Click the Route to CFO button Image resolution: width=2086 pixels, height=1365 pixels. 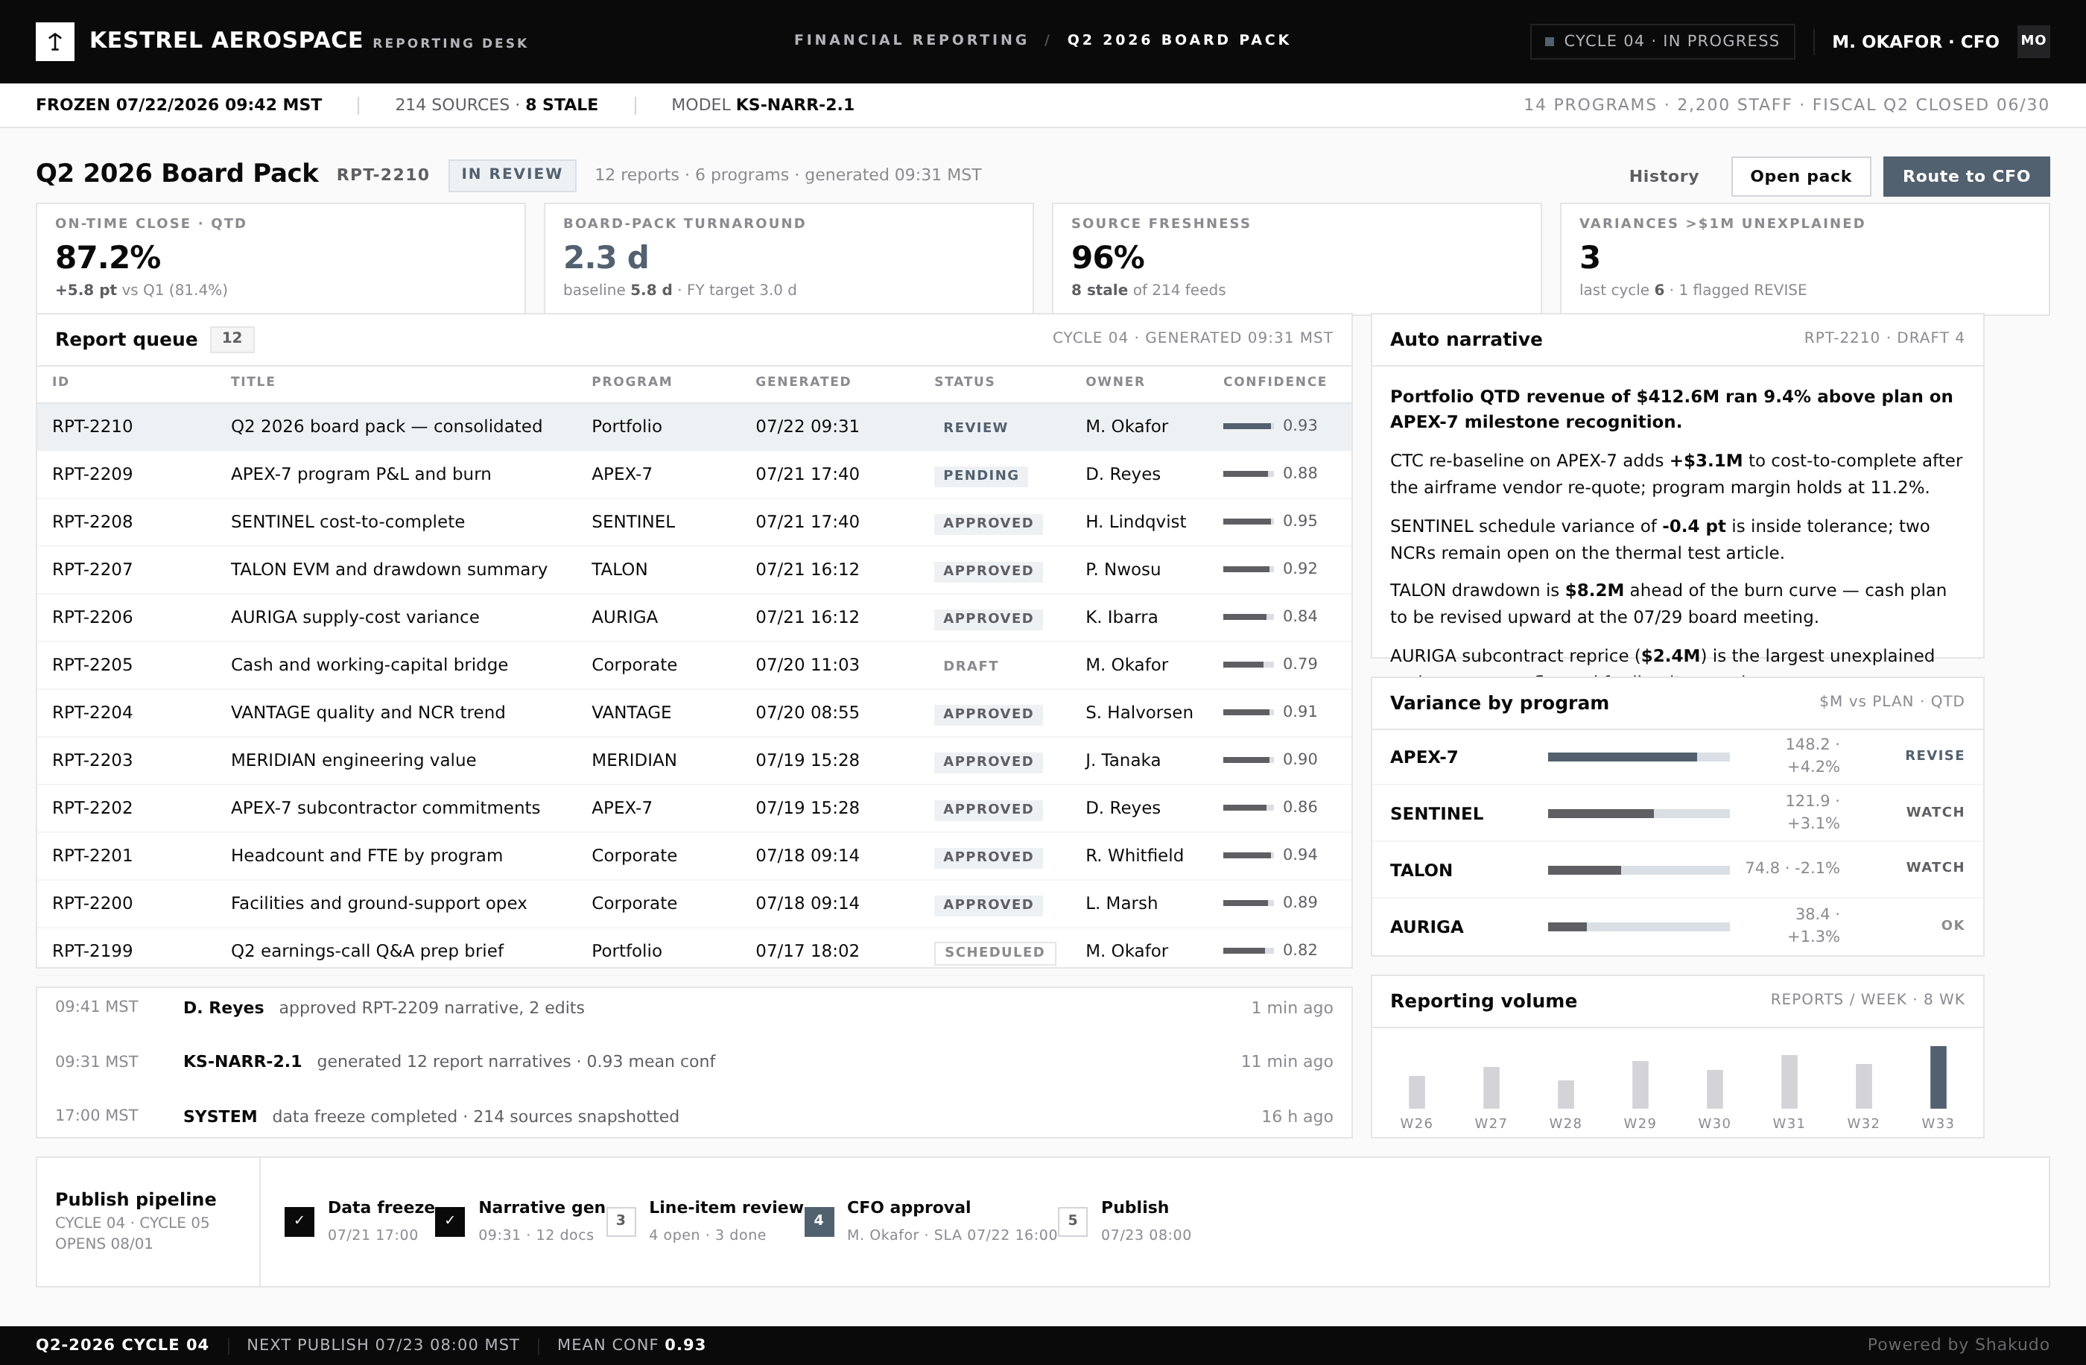pos(1966,177)
